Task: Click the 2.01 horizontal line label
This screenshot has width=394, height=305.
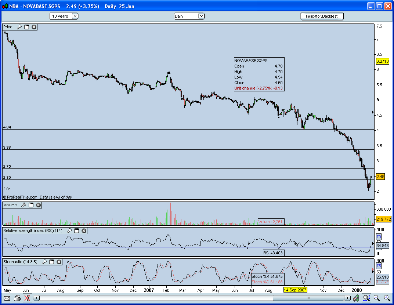Action: point(7,189)
